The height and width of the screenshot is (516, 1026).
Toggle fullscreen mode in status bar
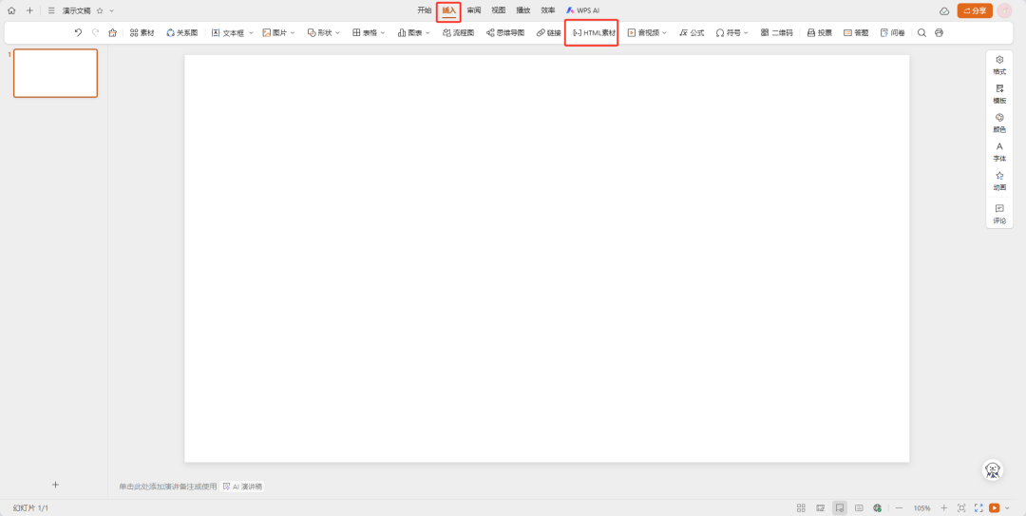click(x=978, y=508)
